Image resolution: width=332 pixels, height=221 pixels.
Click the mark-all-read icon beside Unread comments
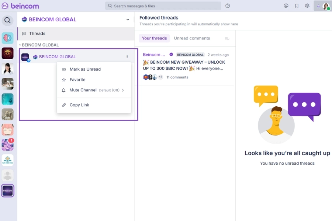tap(227, 38)
